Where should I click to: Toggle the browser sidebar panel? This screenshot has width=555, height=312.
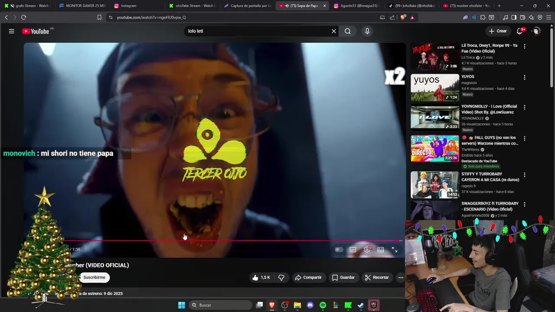pyautogui.click(x=514, y=17)
